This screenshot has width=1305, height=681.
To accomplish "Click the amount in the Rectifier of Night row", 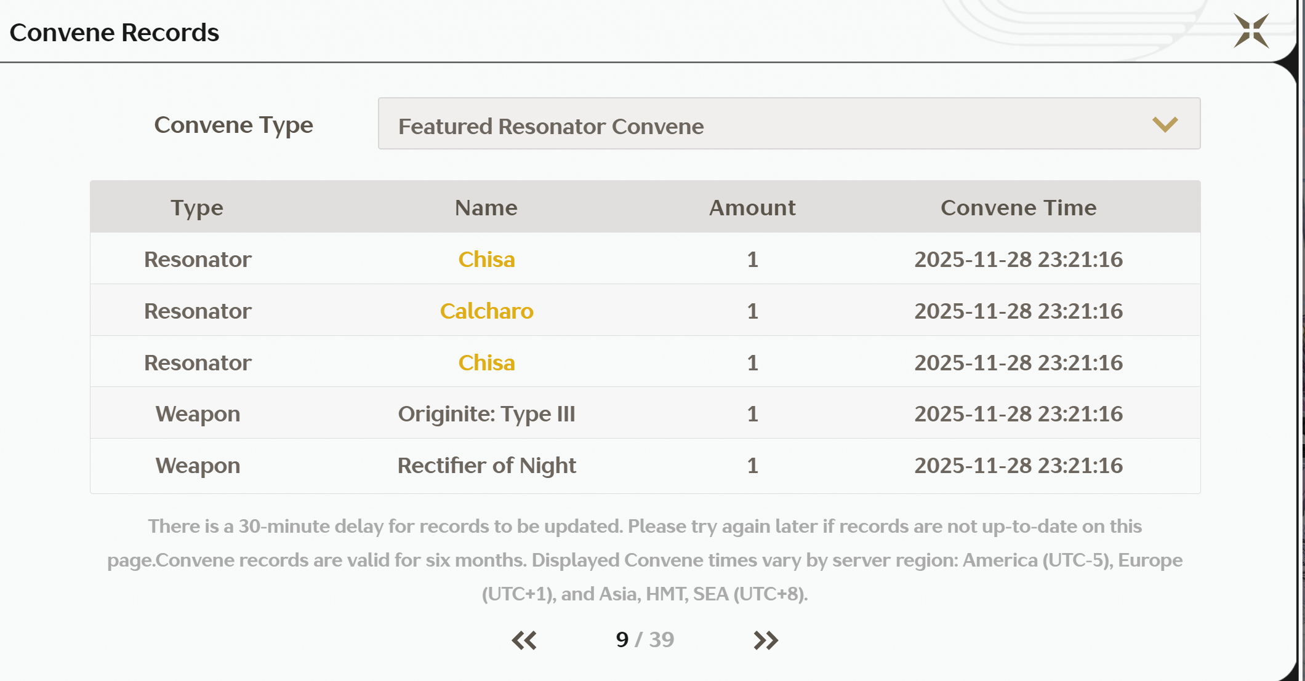I will tap(752, 466).
